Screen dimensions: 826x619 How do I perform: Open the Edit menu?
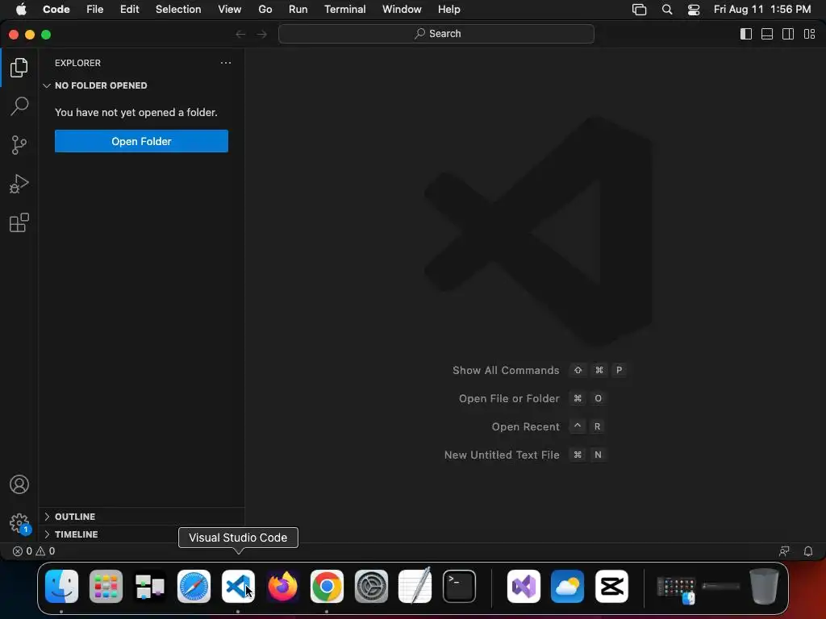point(129,10)
